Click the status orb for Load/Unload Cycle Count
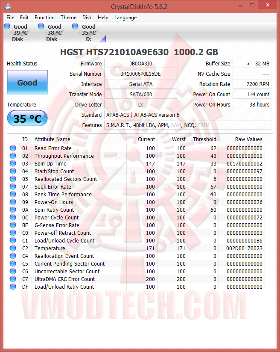 point(13,240)
